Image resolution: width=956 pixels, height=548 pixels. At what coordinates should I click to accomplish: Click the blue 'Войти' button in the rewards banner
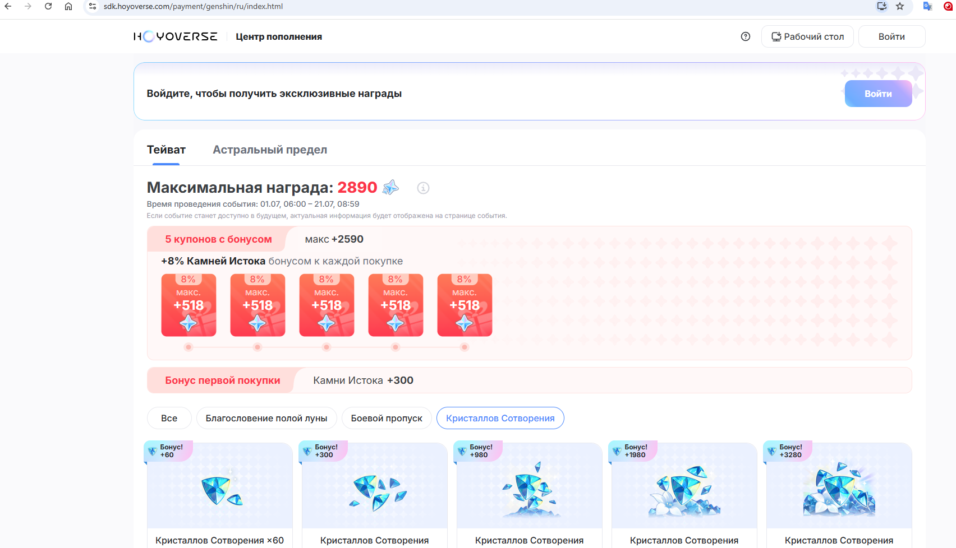tap(878, 94)
